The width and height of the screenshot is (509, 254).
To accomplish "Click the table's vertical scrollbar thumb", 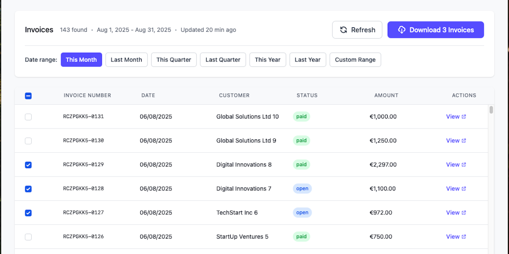I will coord(491,110).
